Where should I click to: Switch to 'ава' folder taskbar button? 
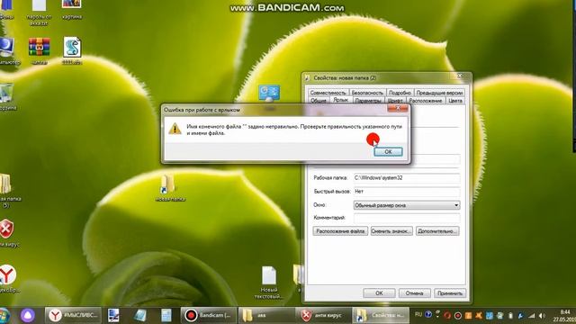[x=266, y=315]
